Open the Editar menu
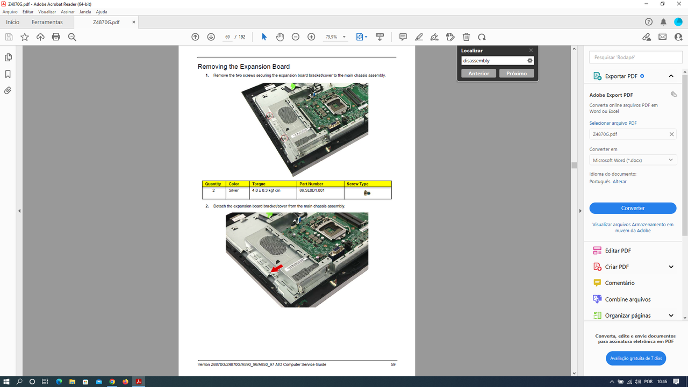Screen dimensions: 688x387 (28, 11)
